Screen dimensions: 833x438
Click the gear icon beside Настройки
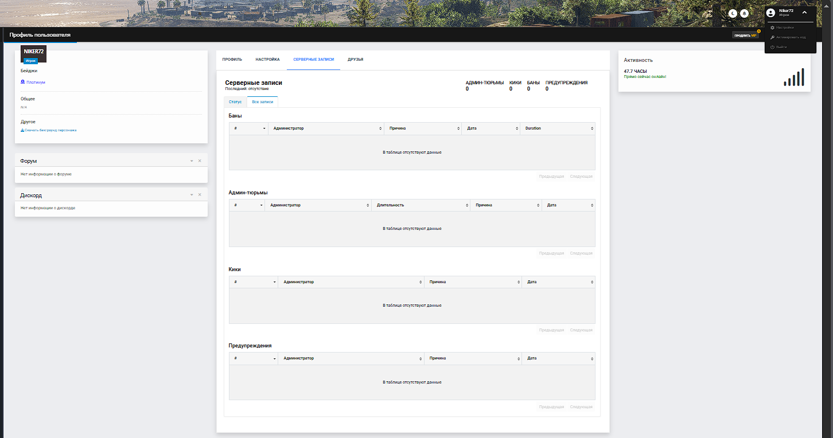click(x=772, y=28)
